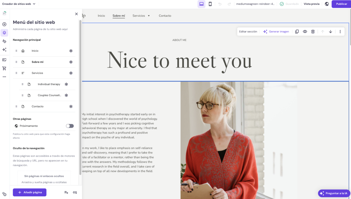Viewport: 351px width, 199px height.
Task: Select Individual therapy page in the menu
Action: (49, 84)
